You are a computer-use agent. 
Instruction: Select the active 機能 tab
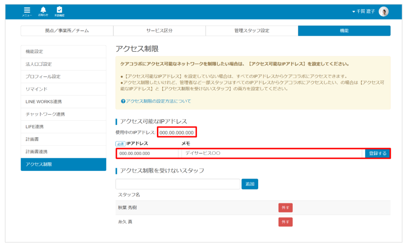[x=344, y=30]
